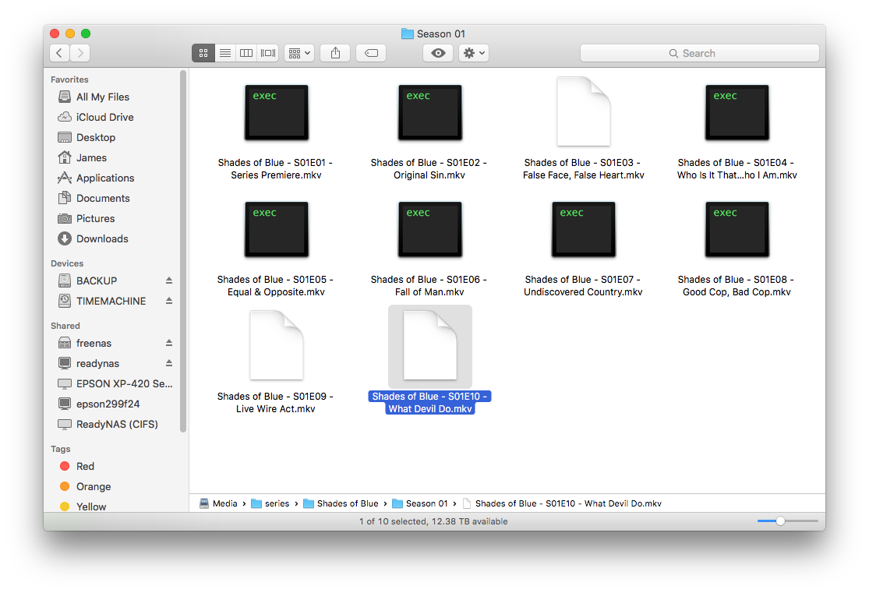Eject the TIMEMACHINE drive
869x593 pixels.
(169, 301)
